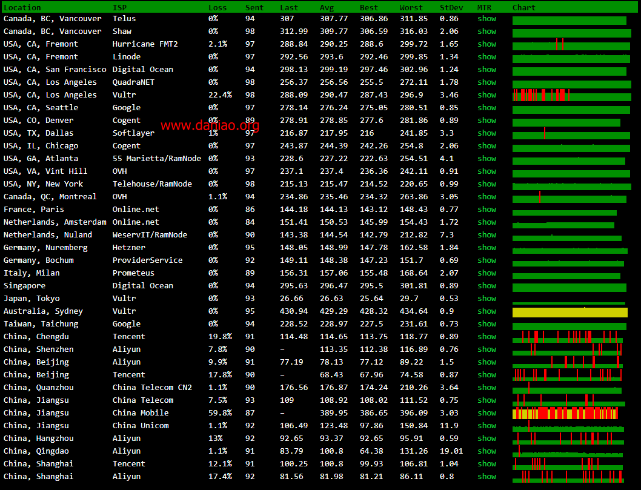
Task: Click the yellow chart bar for Sydney Vultr
Action: point(570,313)
